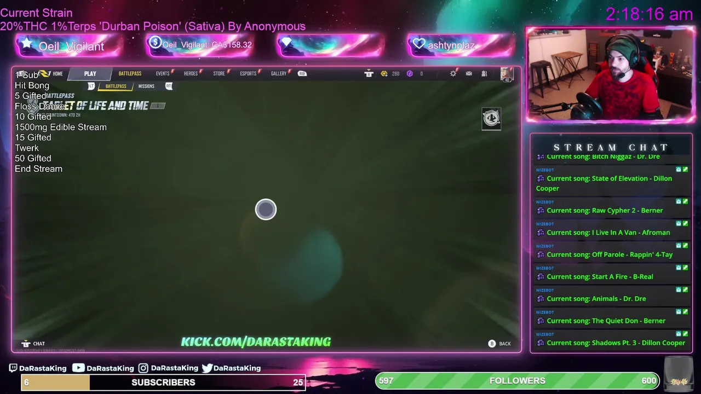
Task: Click the '15 Gifted' goal text
Action: pyautogui.click(x=33, y=137)
